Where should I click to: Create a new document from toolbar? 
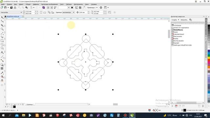2,8
